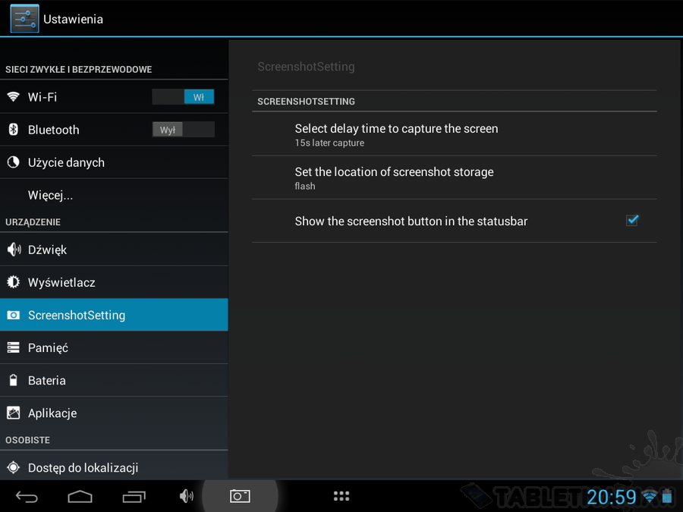Open Recent apps overview icon

(x=134, y=497)
